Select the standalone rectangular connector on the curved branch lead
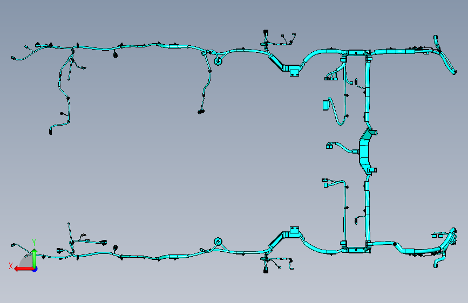This screenshot has width=468, height=303. pos(325,105)
